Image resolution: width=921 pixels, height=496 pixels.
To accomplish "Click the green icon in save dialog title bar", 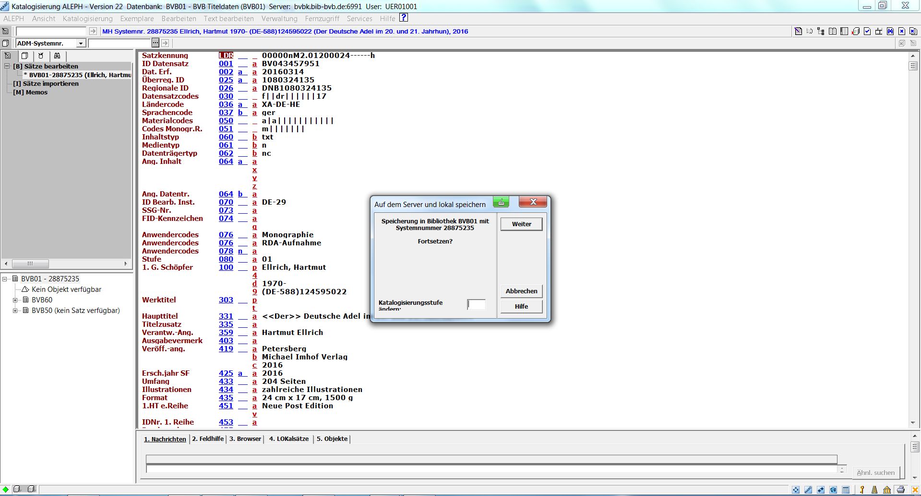I will pos(501,202).
